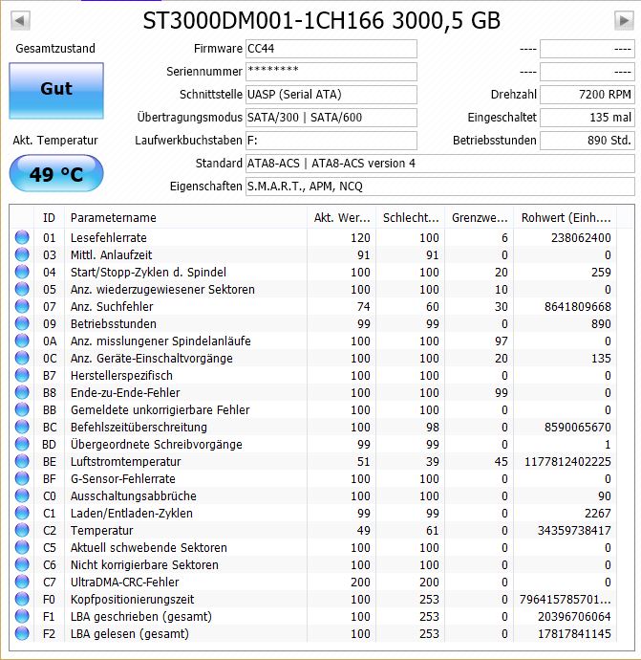Click the Seriennummer field with asterisks
Viewport: 641px width, 660px height.
coord(331,72)
